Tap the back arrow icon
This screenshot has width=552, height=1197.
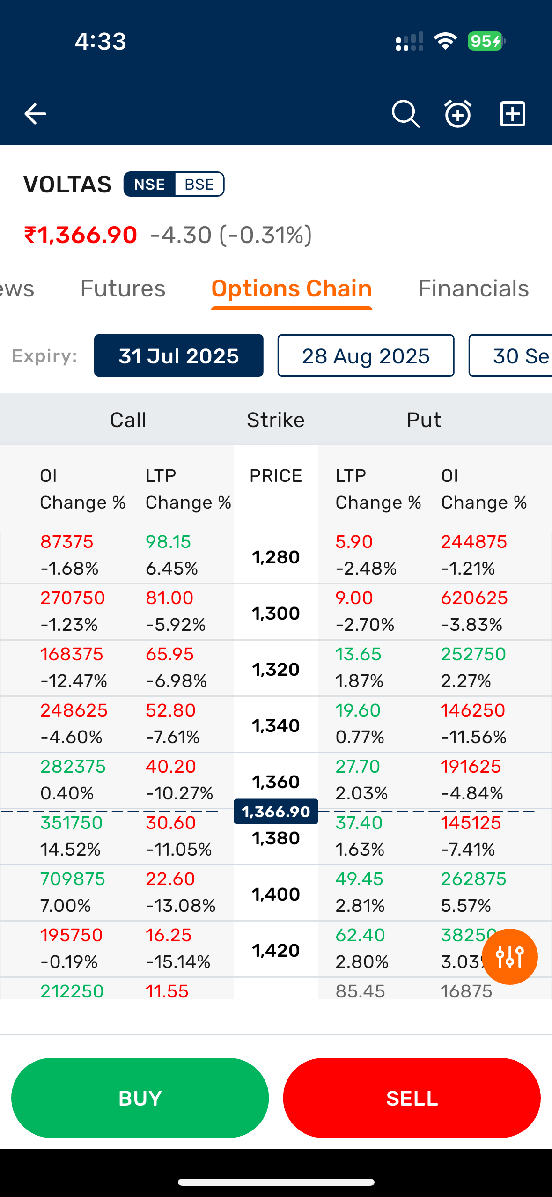35,114
